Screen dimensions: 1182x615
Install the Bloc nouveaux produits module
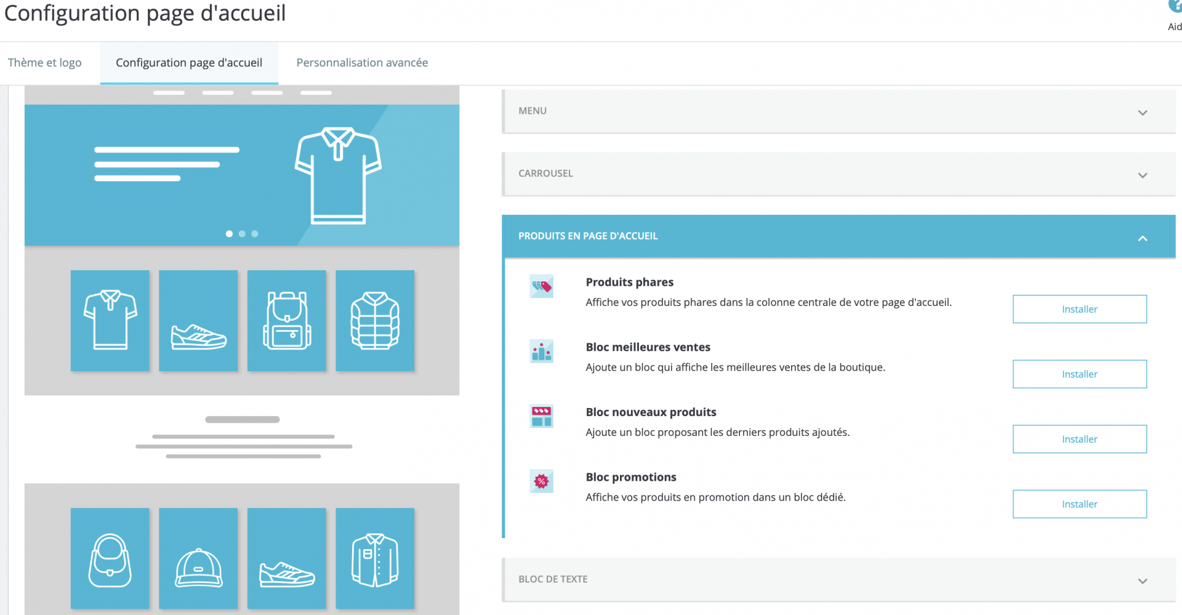(x=1080, y=439)
